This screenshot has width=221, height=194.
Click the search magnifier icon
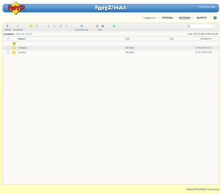pos(189,26)
